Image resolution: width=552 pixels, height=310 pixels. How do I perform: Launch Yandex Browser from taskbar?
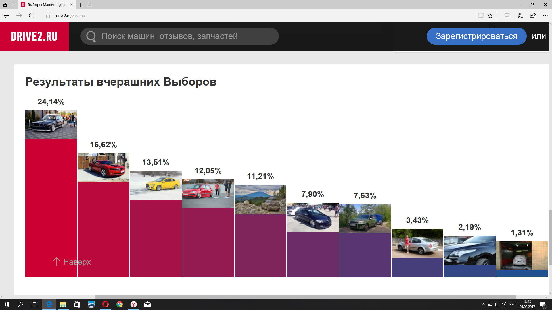coord(134,304)
